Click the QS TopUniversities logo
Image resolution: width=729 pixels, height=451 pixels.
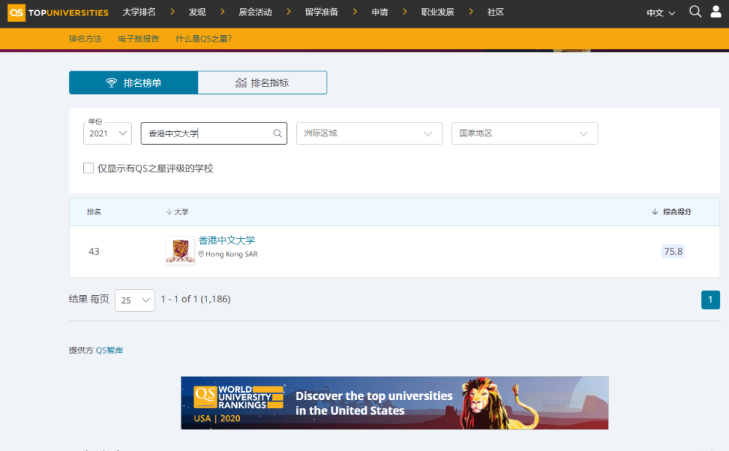click(58, 12)
